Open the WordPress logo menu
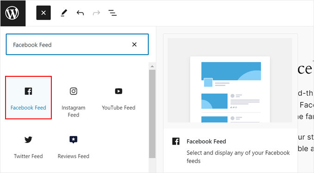 (13, 13)
